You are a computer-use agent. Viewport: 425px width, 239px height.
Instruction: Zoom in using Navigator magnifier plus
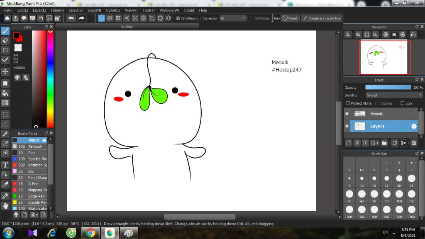[x=358, y=35]
